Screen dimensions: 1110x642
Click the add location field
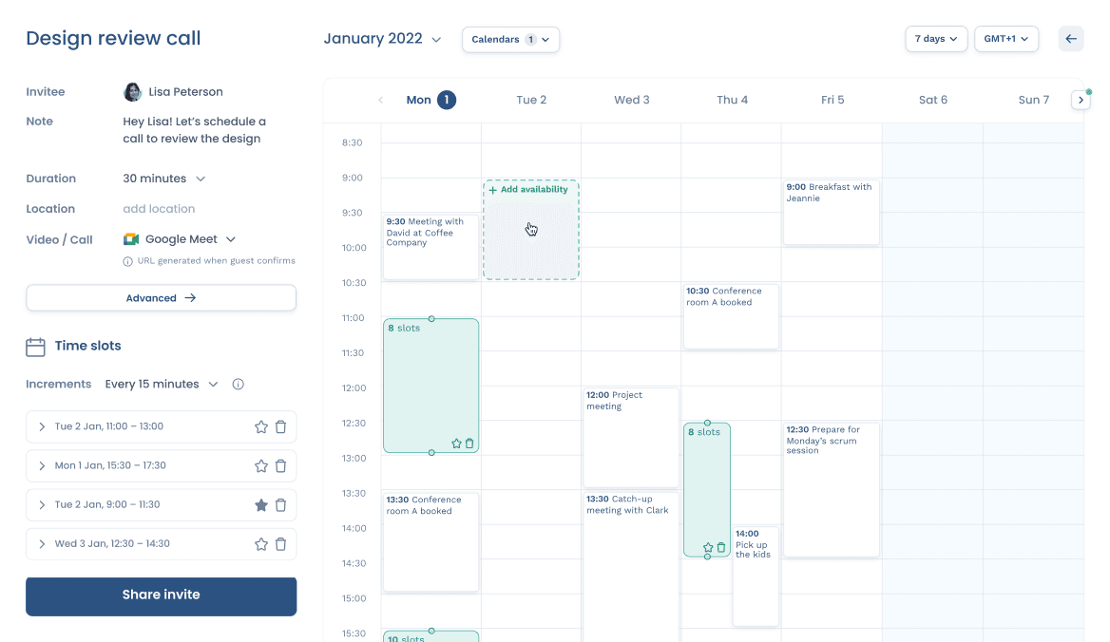[159, 209]
